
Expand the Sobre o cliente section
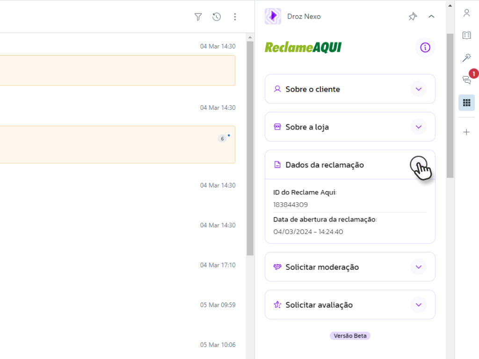(419, 89)
